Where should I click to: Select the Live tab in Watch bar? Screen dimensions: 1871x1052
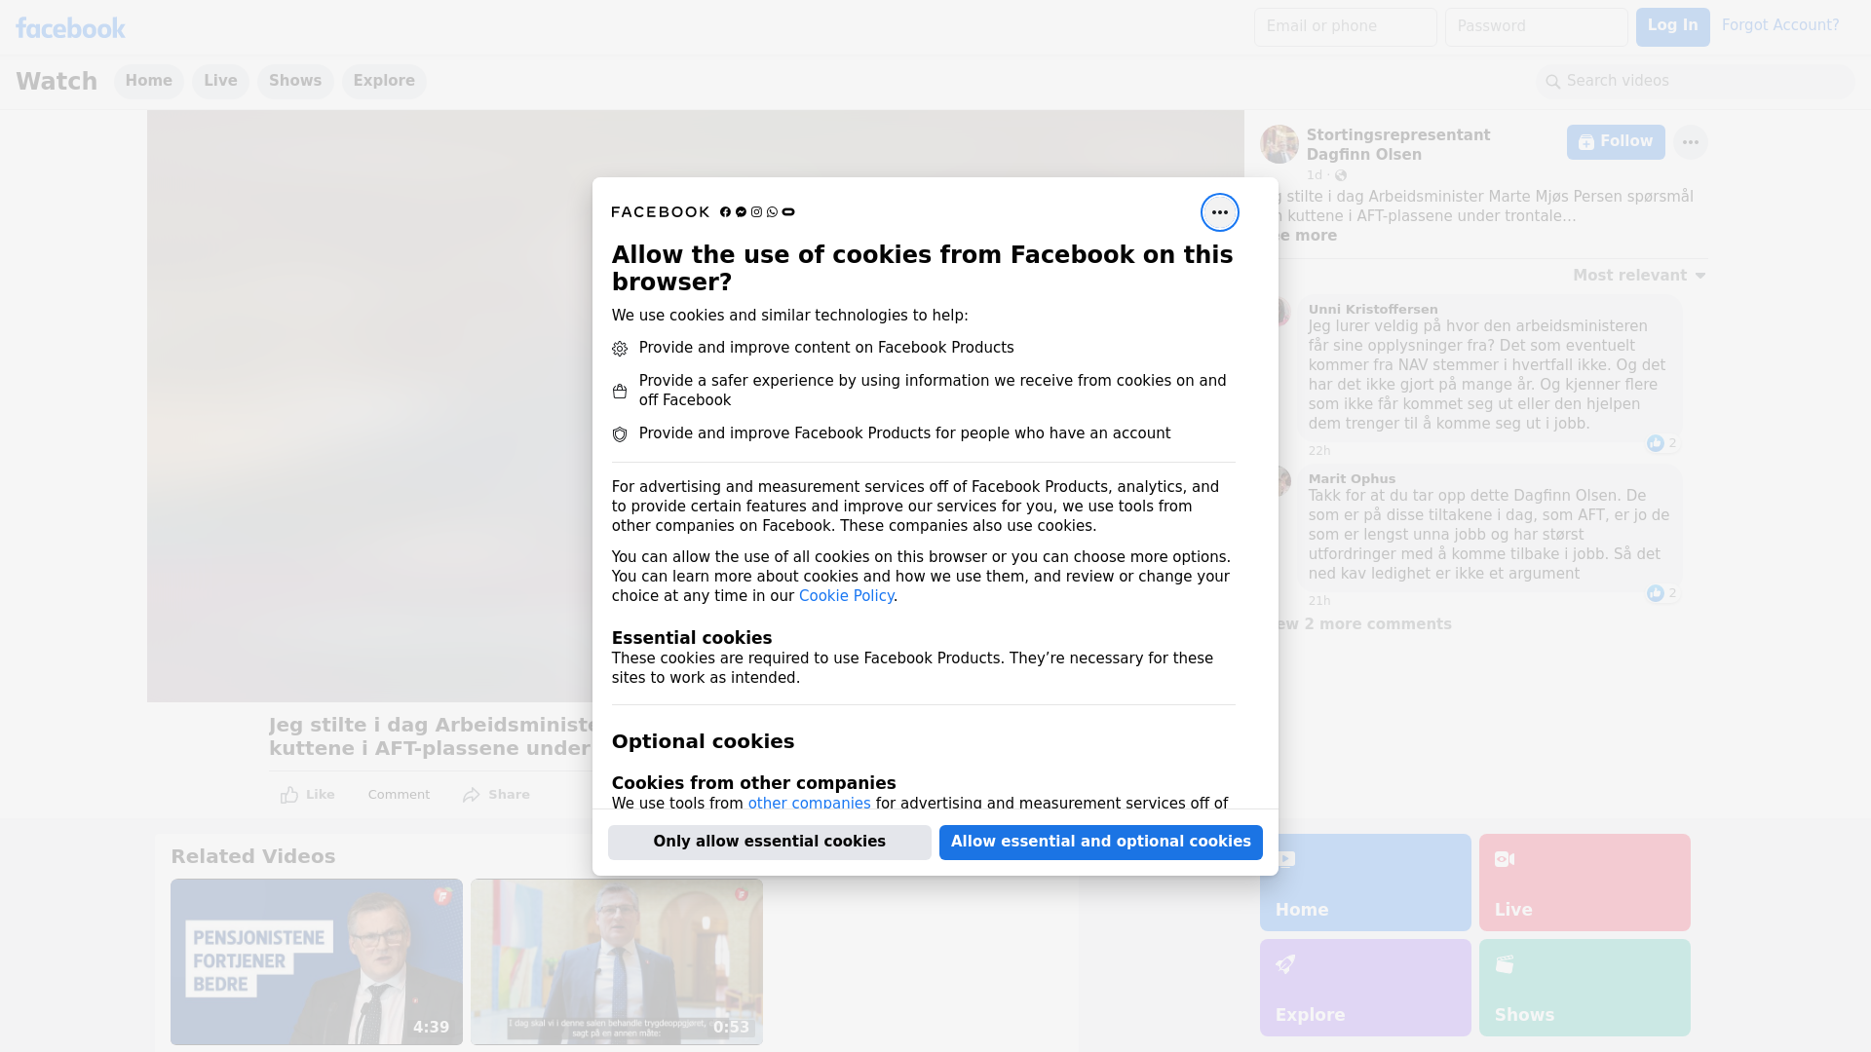220,81
